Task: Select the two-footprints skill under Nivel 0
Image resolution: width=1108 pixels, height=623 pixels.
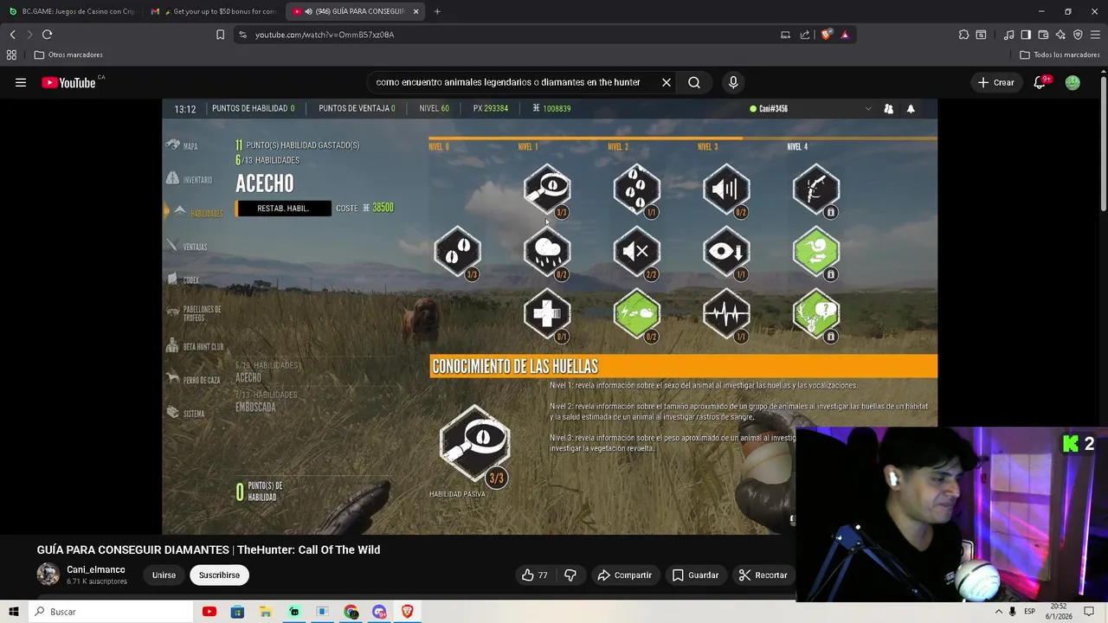Action: (x=458, y=251)
